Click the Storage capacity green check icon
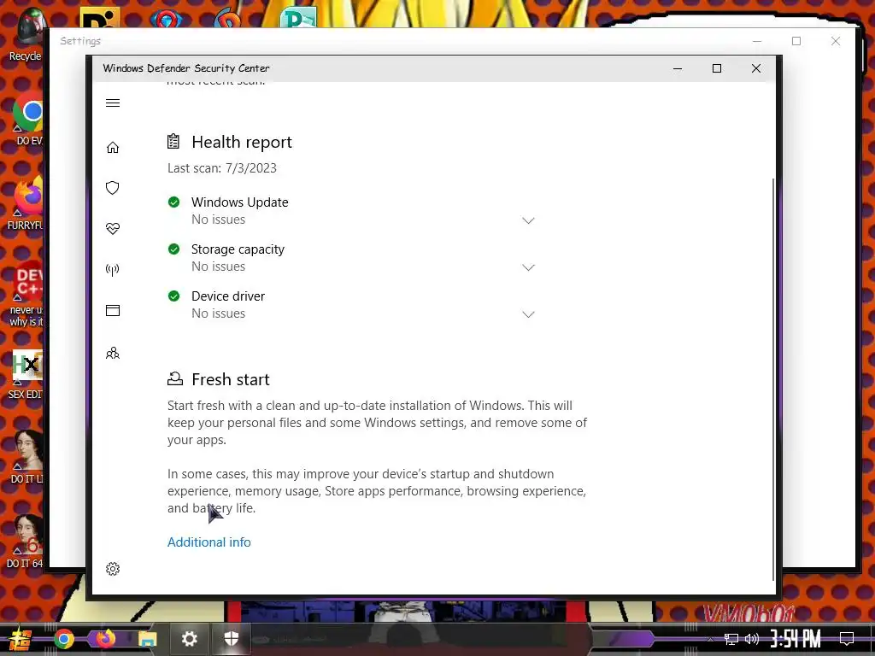This screenshot has height=656, width=875. click(x=174, y=249)
